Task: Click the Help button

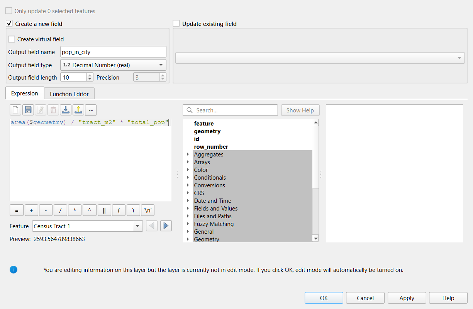Action: (448, 298)
